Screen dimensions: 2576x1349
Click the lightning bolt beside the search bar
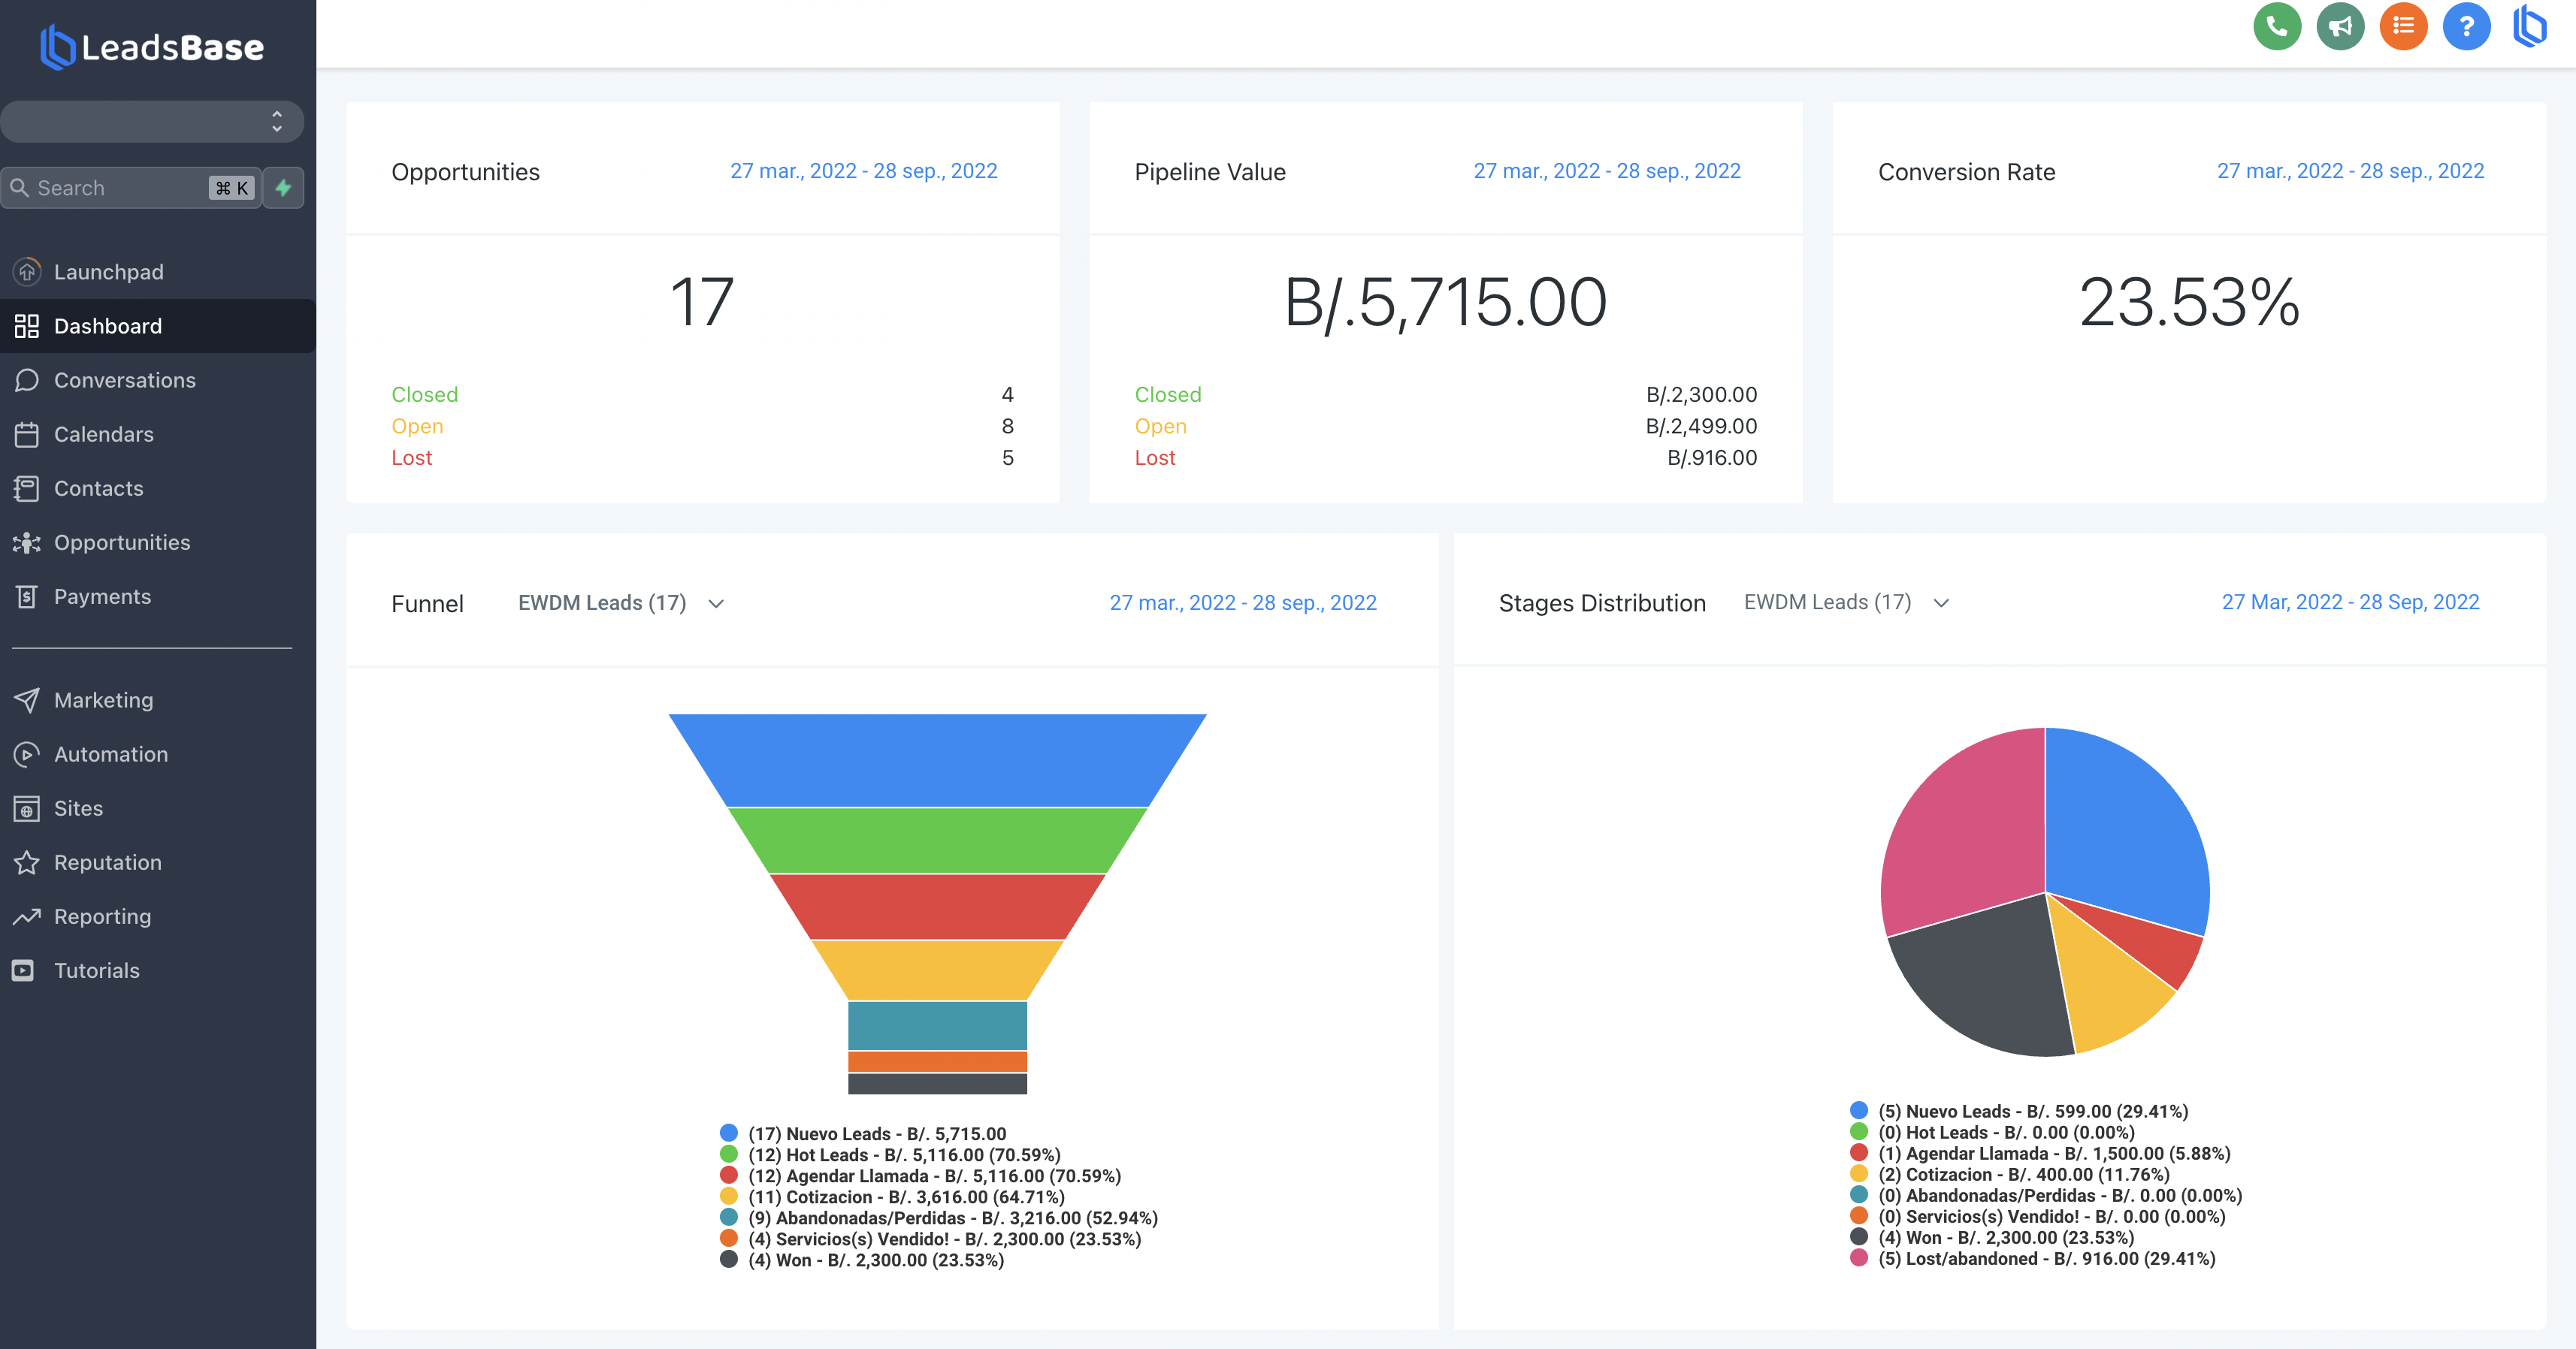(283, 188)
